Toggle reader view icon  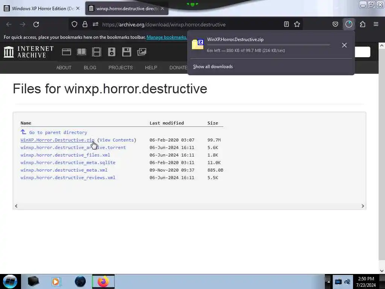click(286, 24)
